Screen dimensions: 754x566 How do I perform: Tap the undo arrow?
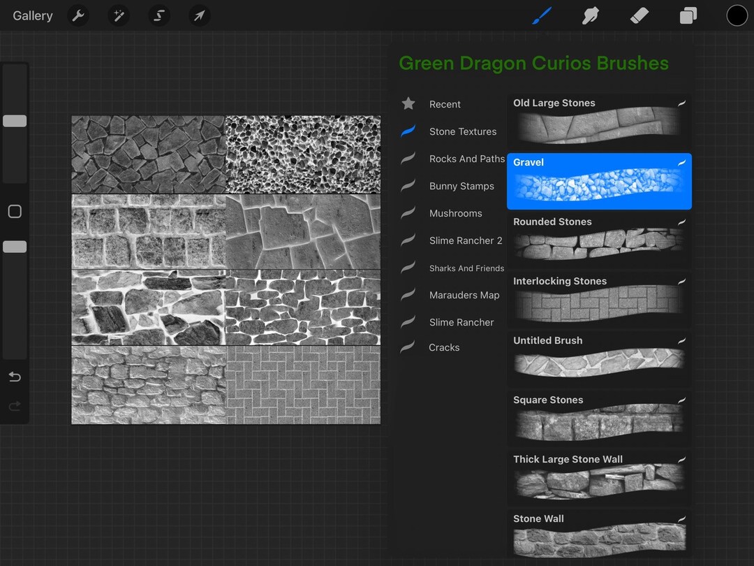tap(15, 377)
